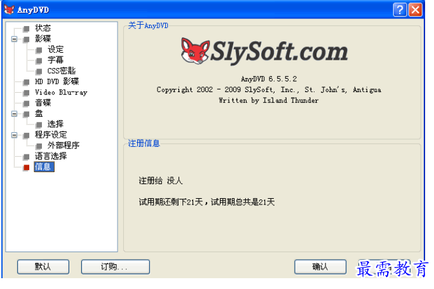Open the 选择 entry under 盘
Screen dimensions: 434x289
tap(55, 124)
